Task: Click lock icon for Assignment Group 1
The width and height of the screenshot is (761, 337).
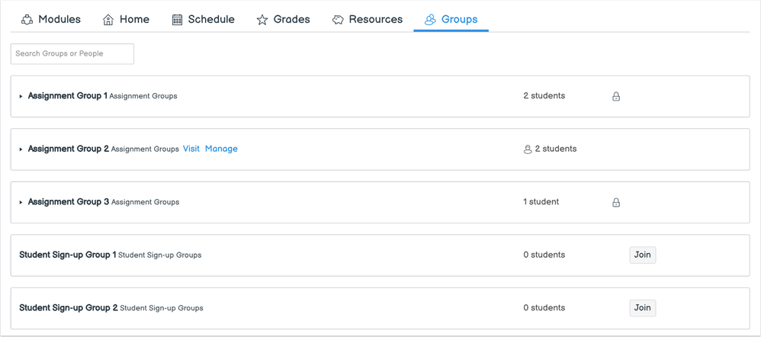Action: 616,96
